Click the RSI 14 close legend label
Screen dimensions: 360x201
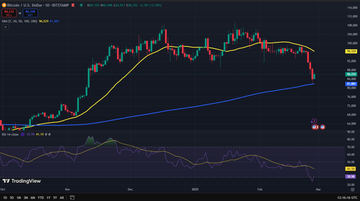[x=10, y=134]
